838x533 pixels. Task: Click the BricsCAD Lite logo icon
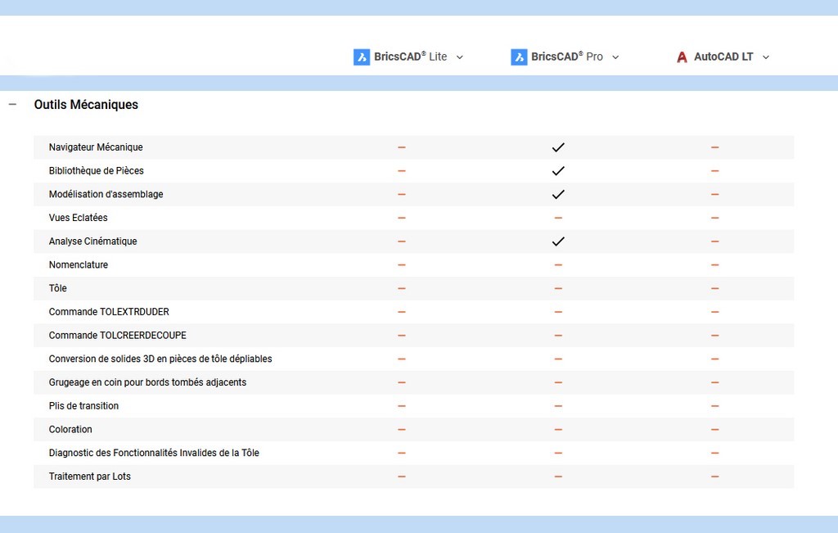point(361,56)
